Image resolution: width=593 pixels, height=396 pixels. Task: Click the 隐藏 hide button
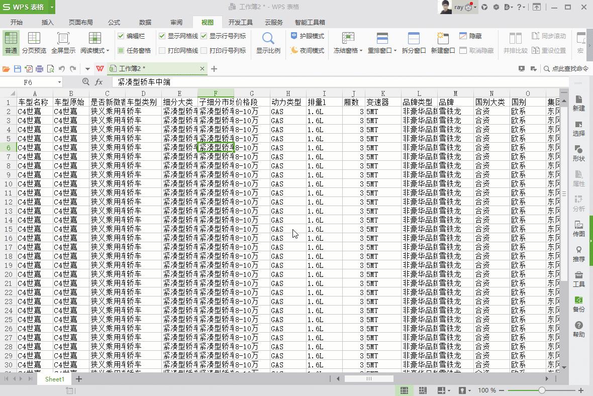[471, 36]
